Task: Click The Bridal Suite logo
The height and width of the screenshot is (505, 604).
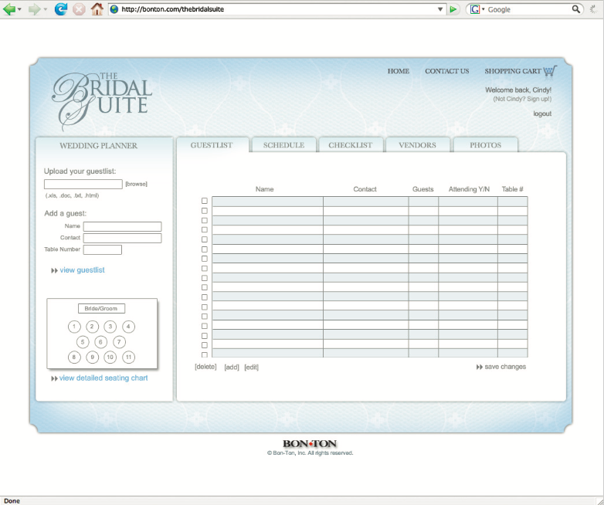Action: tap(102, 101)
